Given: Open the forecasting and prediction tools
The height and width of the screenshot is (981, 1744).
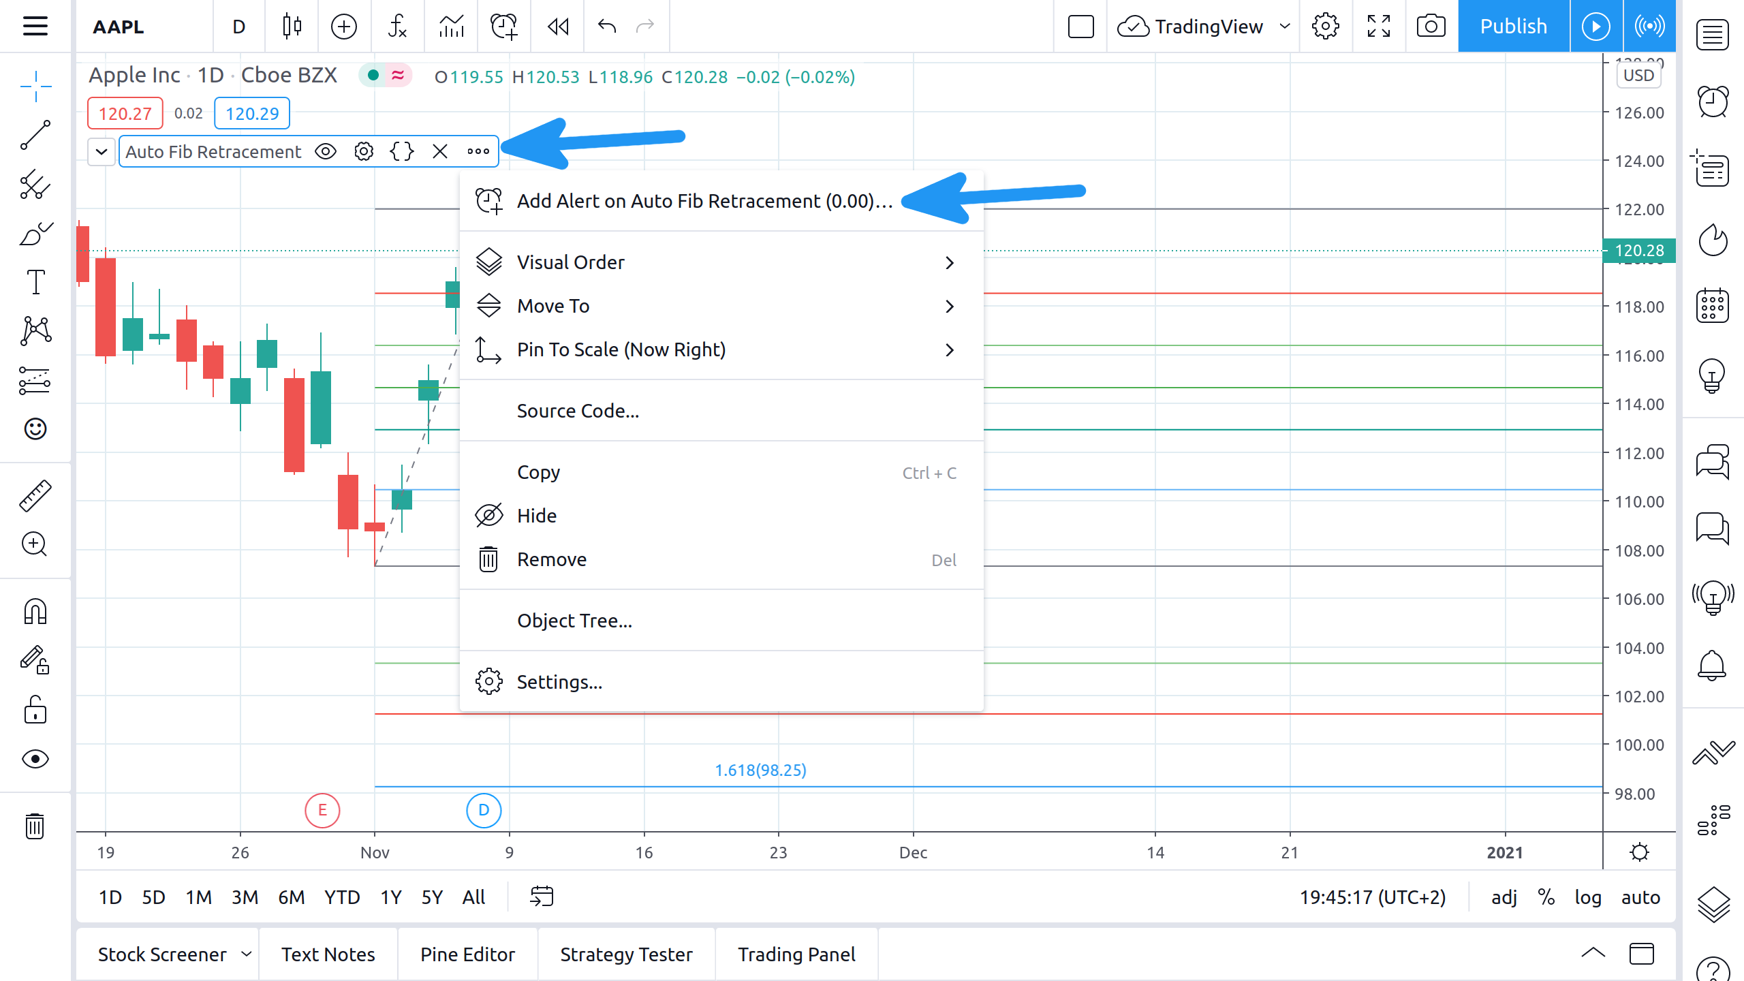Looking at the screenshot, I should [x=35, y=380].
